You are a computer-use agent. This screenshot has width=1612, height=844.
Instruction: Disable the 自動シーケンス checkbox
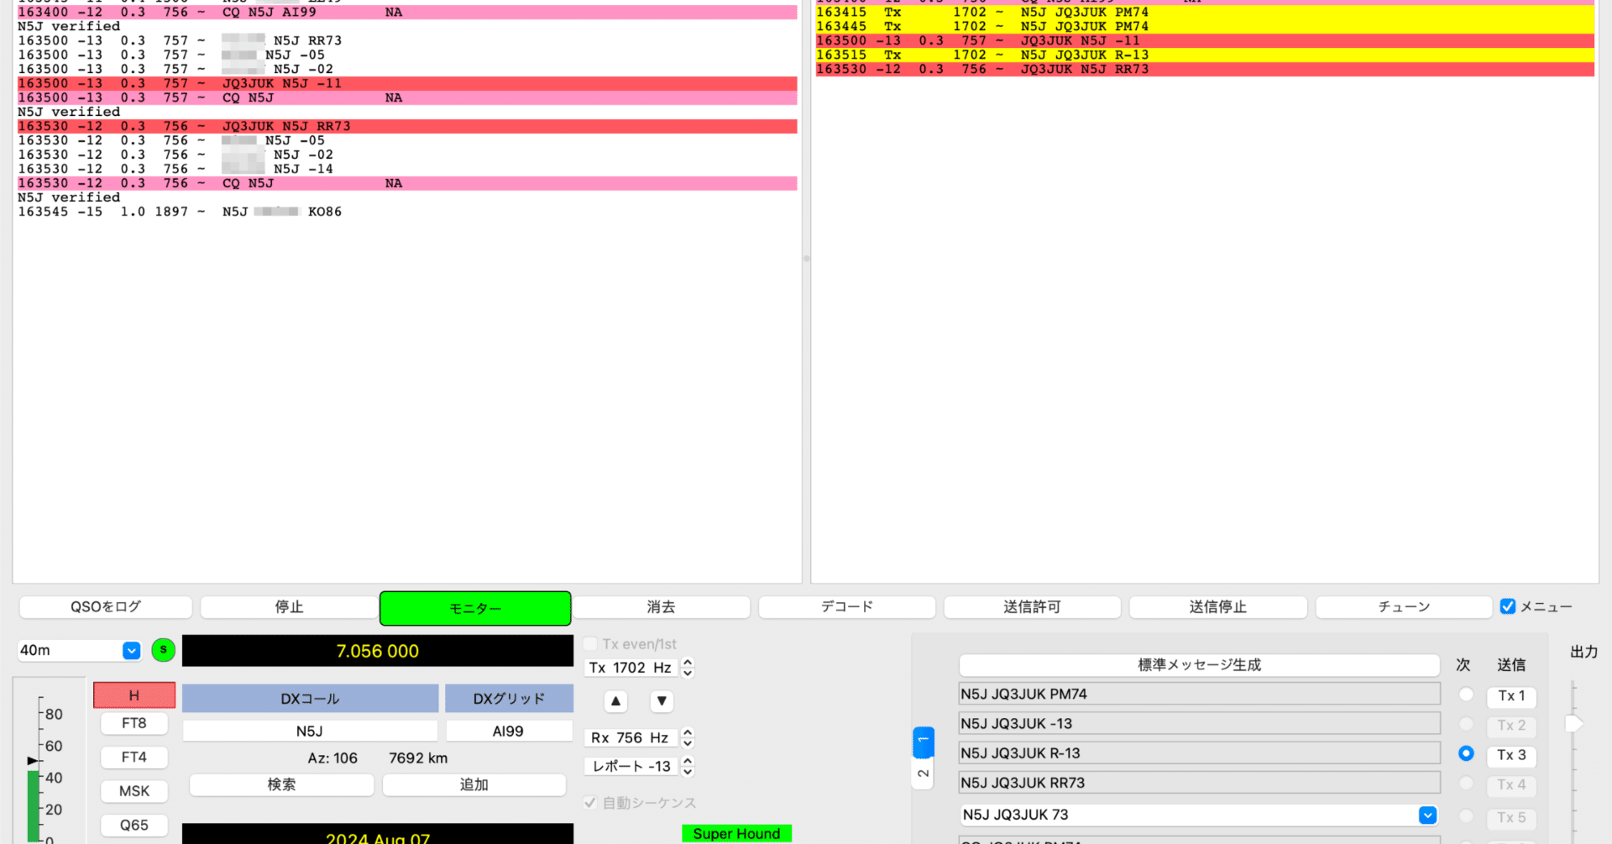[x=590, y=803]
